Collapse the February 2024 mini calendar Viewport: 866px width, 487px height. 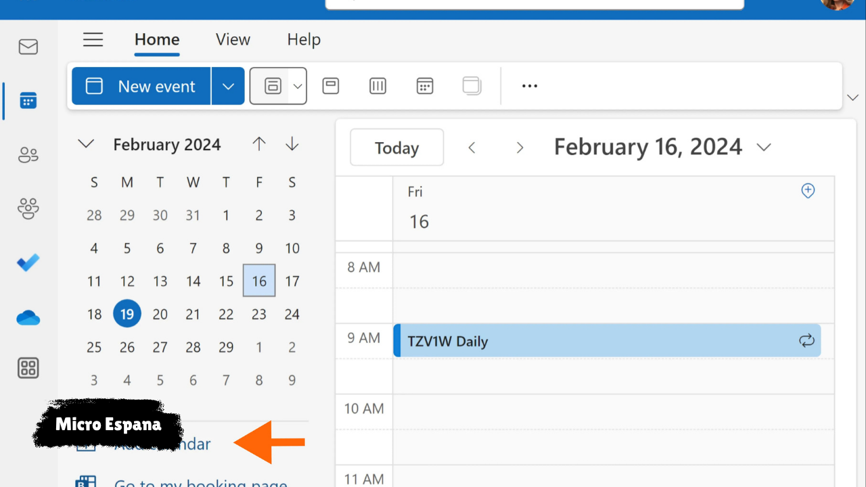pyautogui.click(x=86, y=143)
